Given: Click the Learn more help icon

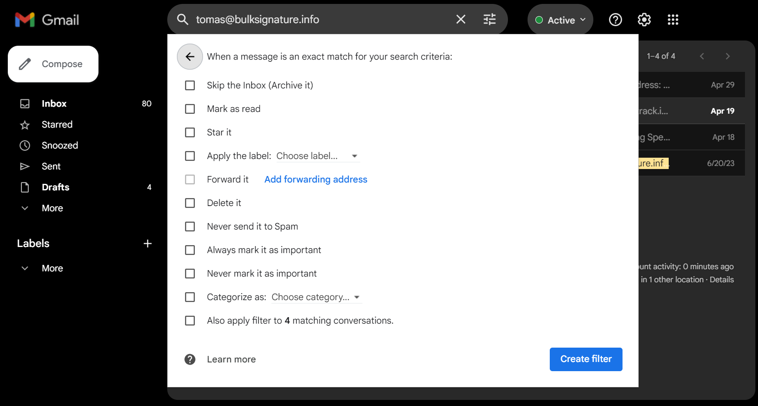Looking at the screenshot, I should click(190, 359).
